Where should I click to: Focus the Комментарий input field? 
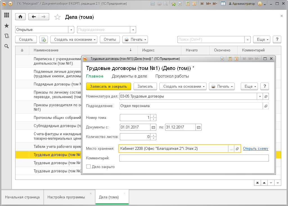click(194, 158)
